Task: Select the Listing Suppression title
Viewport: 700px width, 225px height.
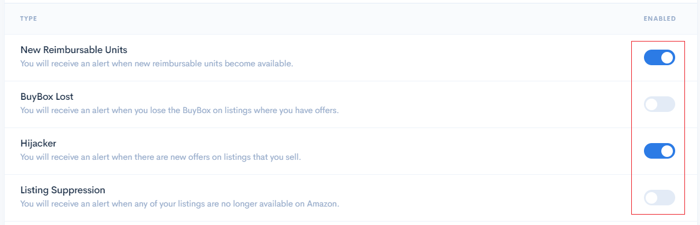Action: [x=63, y=190]
